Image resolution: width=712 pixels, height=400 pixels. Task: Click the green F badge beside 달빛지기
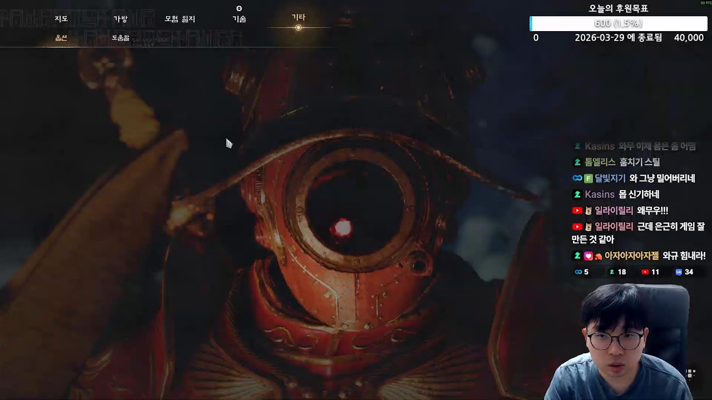click(589, 178)
